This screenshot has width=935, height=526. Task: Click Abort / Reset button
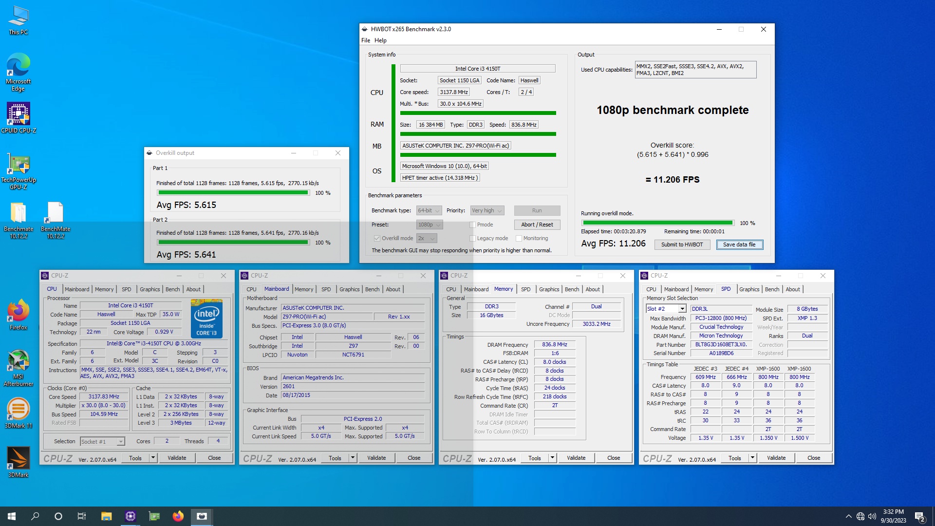[x=537, y=225]
